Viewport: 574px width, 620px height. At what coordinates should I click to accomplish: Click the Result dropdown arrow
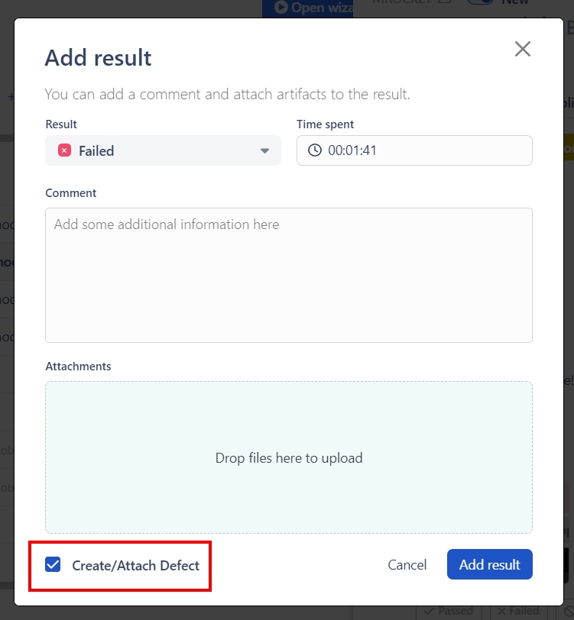point(265,151)
